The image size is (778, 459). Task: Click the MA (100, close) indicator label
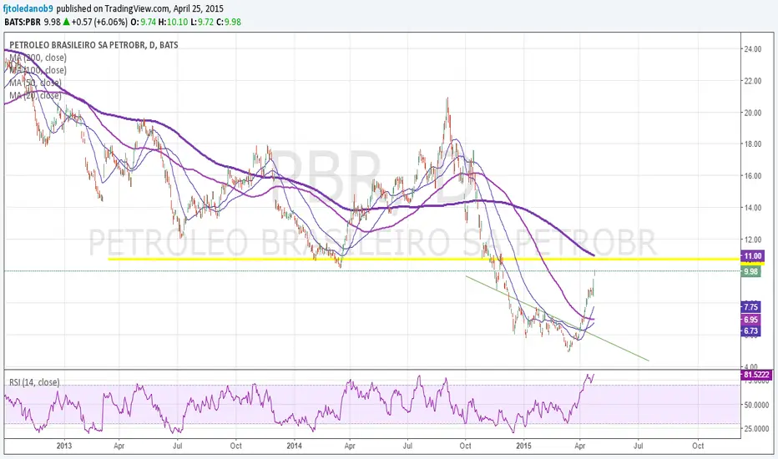38,70
